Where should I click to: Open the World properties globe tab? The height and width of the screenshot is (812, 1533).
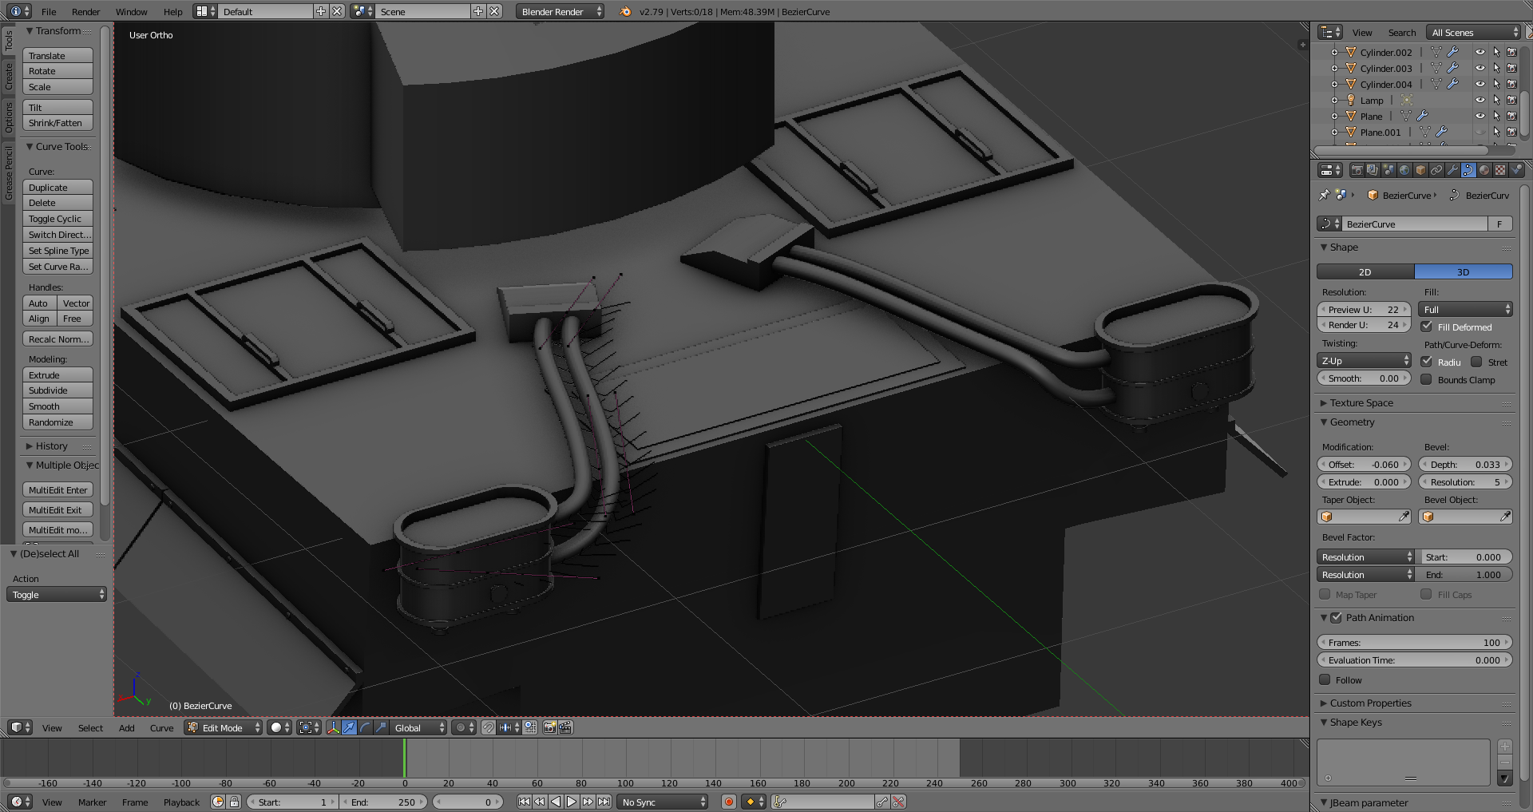pos(1404,170)
